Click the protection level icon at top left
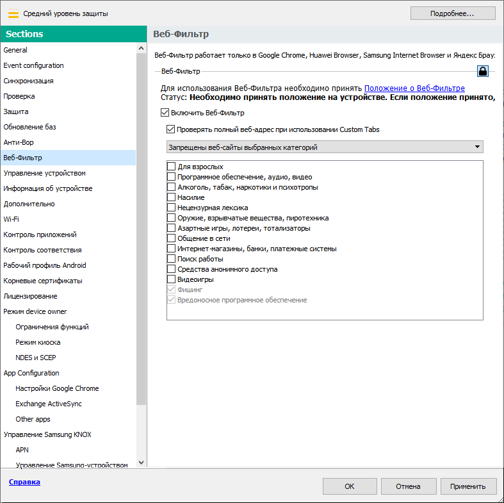This screenshot has height=503, width=504. click(x=13, y=13)
